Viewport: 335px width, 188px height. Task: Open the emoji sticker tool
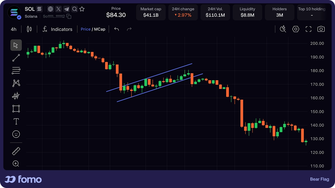coord(16,134)
